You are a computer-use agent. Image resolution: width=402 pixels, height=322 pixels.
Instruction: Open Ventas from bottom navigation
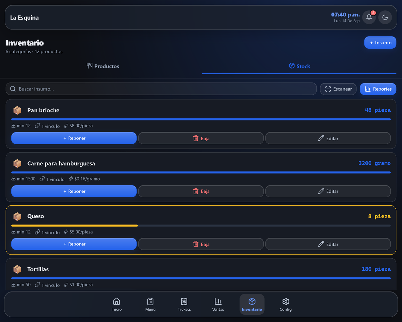[x=218, y=304]
